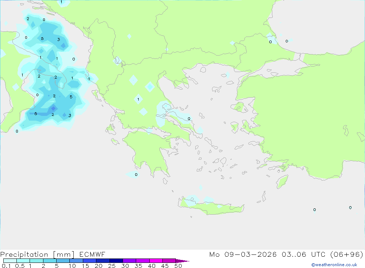365x268 pixels.
Task: Click the '(06+96)' forecast offset text
Action: (x=347, y=254)
